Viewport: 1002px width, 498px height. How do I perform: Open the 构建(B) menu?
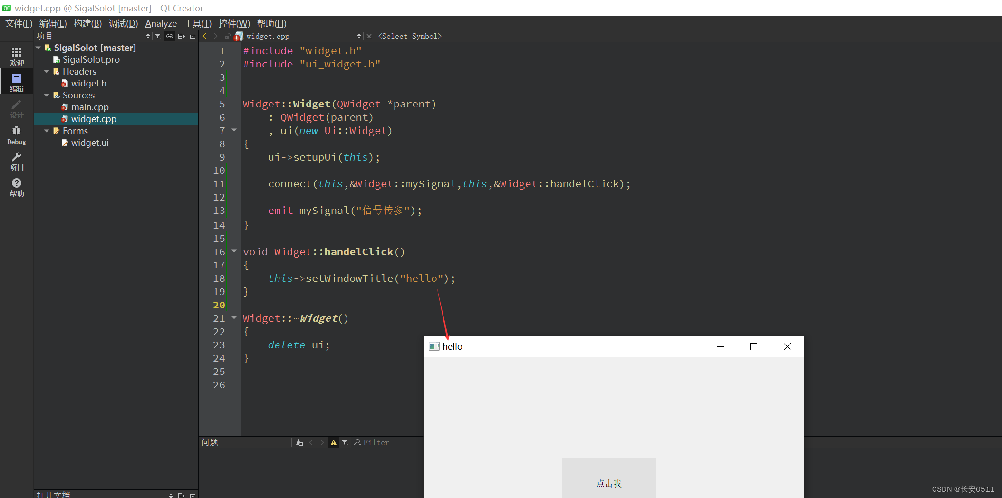[88, 23]
